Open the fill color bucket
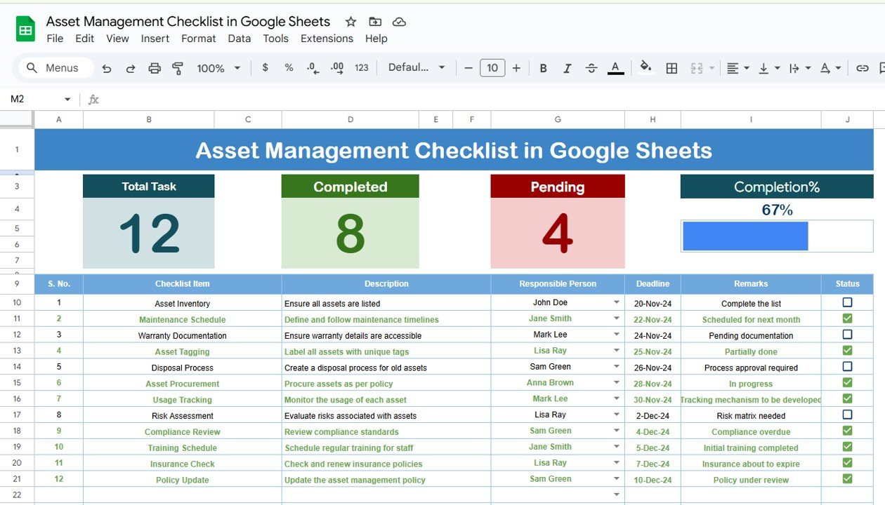Screen dimensions: 885x505 [645, 67]
